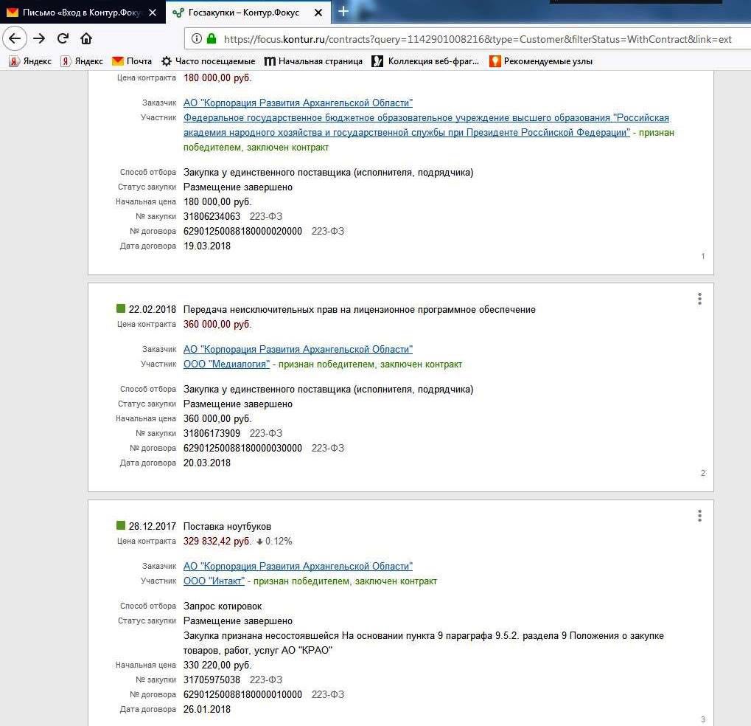751x726 pixels.
Task: Switch to the Письмо «Вход в Контур.Фокус» tab
Action: (x=83, y=13)
